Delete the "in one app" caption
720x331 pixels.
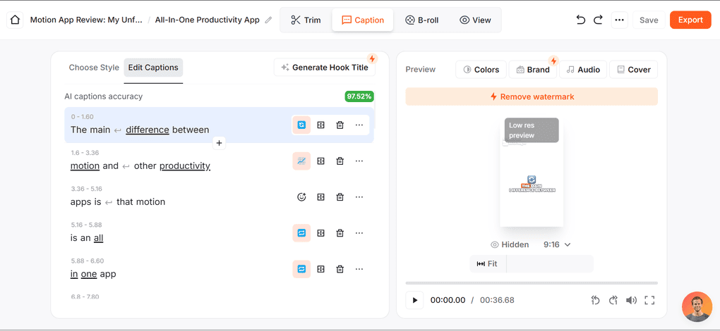[x=340, y=269]
